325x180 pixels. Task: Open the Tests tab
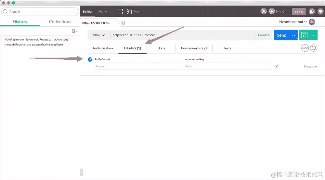tap(227, 48)
